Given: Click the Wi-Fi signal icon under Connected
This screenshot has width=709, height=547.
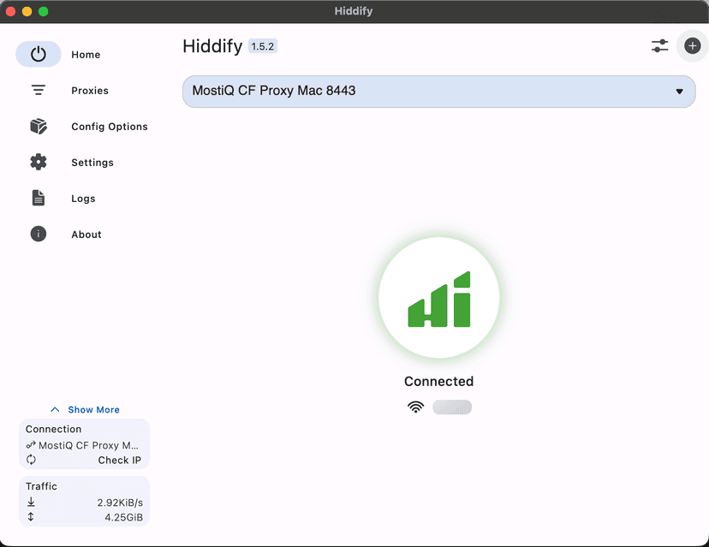Looking at the screenshot, I should [415, 407].
